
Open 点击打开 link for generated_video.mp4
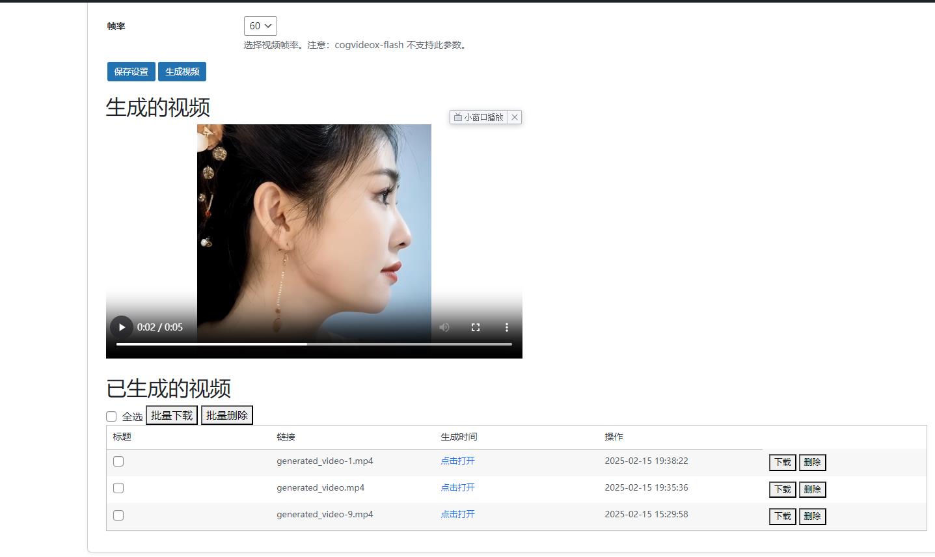click(457, 487)
